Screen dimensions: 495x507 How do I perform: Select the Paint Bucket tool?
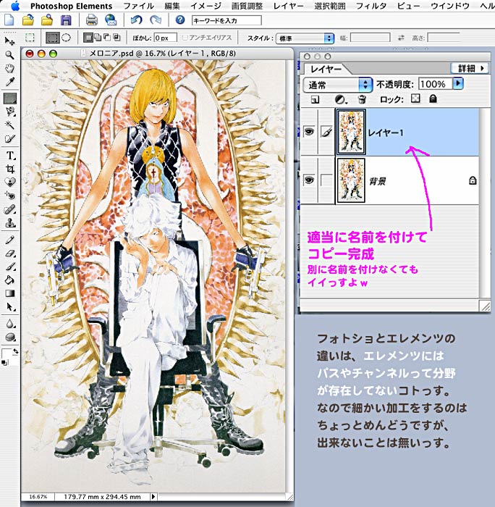9,280
